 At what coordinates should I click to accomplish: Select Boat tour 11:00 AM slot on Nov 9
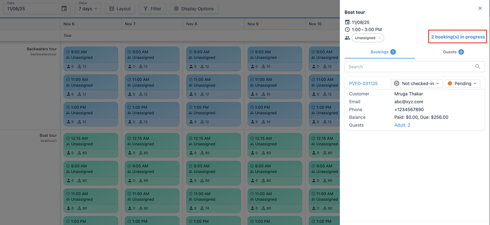click(275, 200)
